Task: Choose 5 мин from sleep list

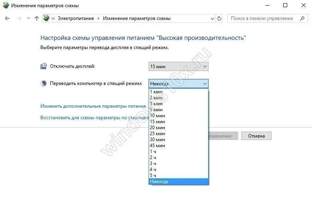Action: [x=179, y=110]
